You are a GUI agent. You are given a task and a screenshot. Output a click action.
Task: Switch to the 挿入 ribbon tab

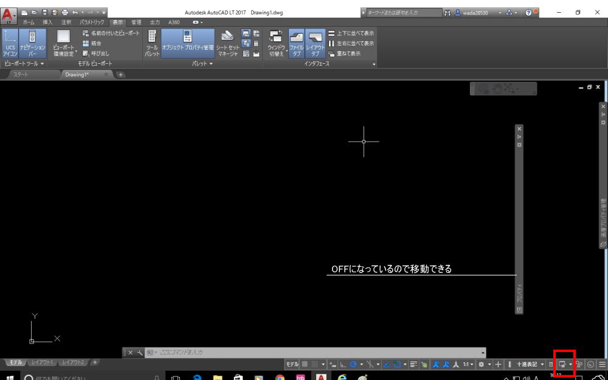coord(47,22)
